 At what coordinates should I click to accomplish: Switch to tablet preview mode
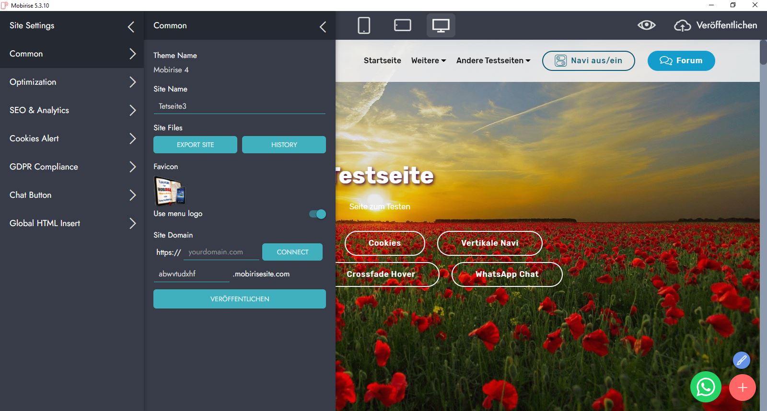pyautogui.click(x=402, y=25)
